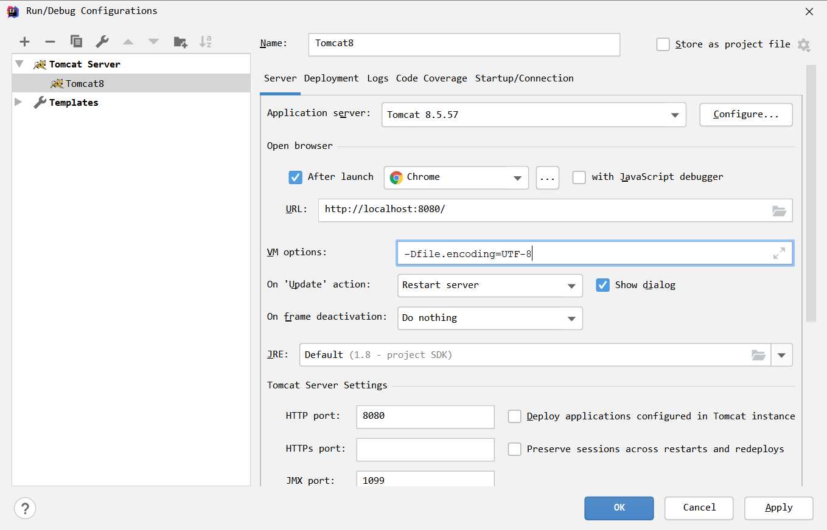Sort configurations alphabetically with the a-z icon
This screenshot has height=530, width=827.
[206, 42]
